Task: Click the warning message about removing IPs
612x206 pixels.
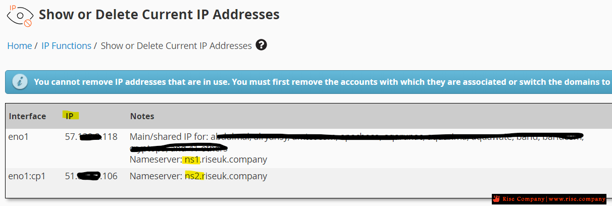Action: tap(322, 81)
